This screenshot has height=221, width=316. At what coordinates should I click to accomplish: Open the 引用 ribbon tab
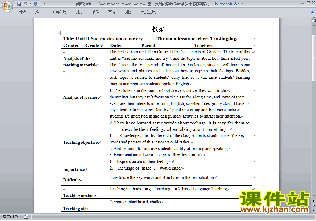79,12
